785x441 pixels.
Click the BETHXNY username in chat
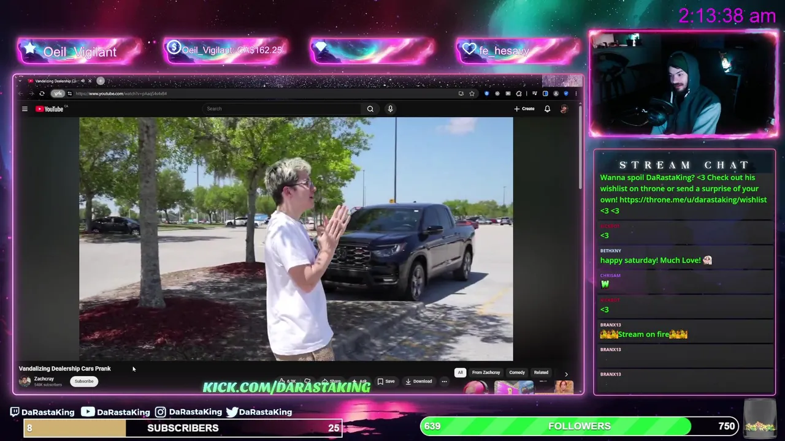click(x=610, y=251)
